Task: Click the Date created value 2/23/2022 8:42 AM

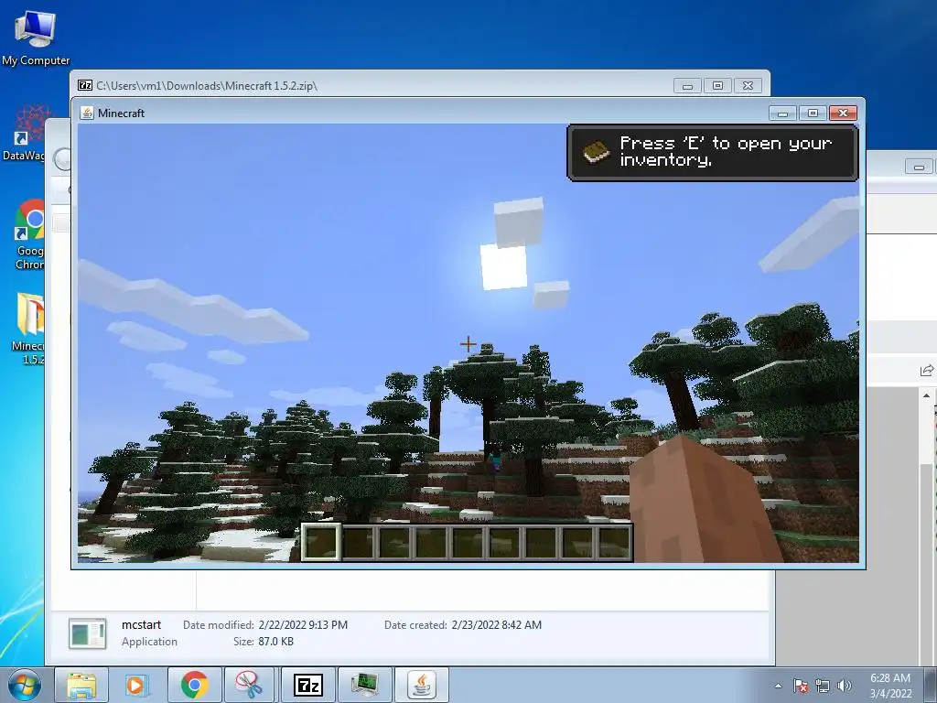Action: 497,624
